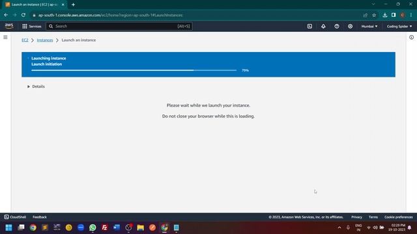The width and height of the screenshot is (417, 234).
Task: Open the Services grid menu
Action: point(25,26)
